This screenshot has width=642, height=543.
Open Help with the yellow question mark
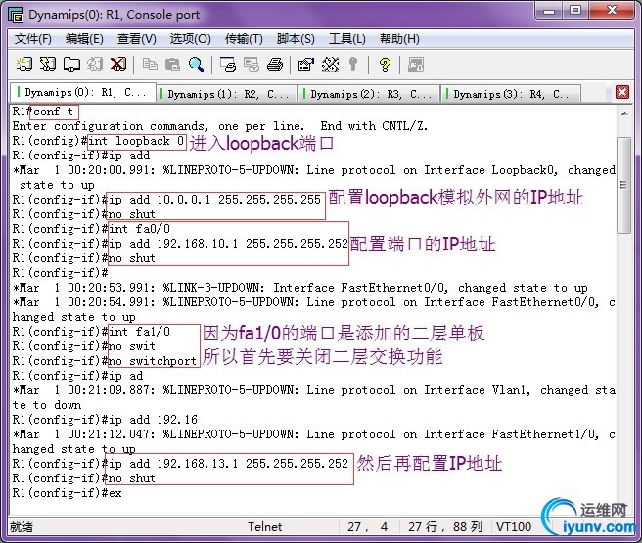pos(385,65)
